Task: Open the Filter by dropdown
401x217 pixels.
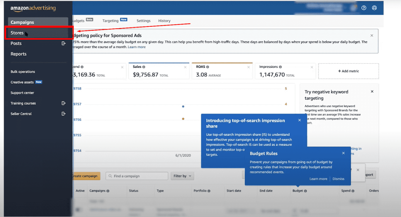Action: (182, 176)
